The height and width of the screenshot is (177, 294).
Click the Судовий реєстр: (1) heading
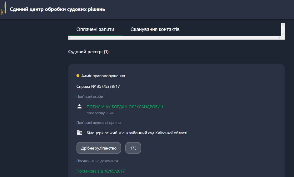[x=88, y=52]
